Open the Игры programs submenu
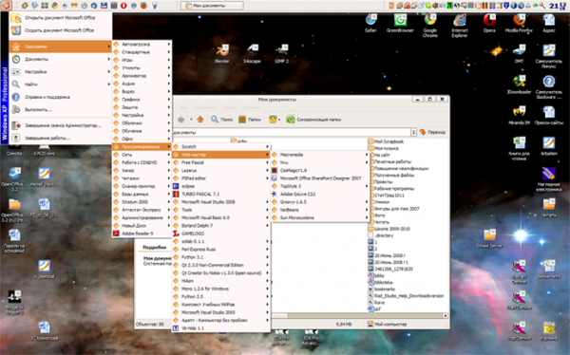Image resolution: width=570 pixels, height=355 pixels. pyautogui.click(x=142, y=60)
